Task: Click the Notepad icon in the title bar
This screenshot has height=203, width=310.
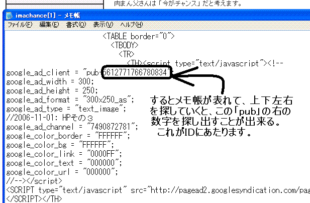Action: (x=9, y=16)
